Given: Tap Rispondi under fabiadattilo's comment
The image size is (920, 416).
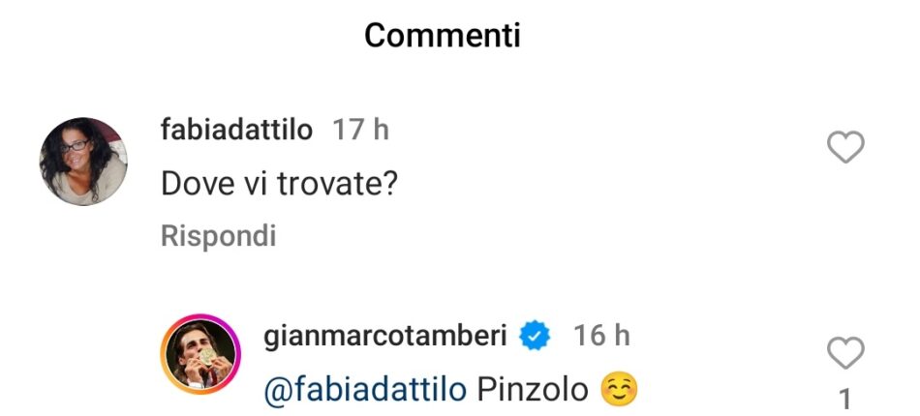Looking at the screenshot, I should click(x=218, y=236).
